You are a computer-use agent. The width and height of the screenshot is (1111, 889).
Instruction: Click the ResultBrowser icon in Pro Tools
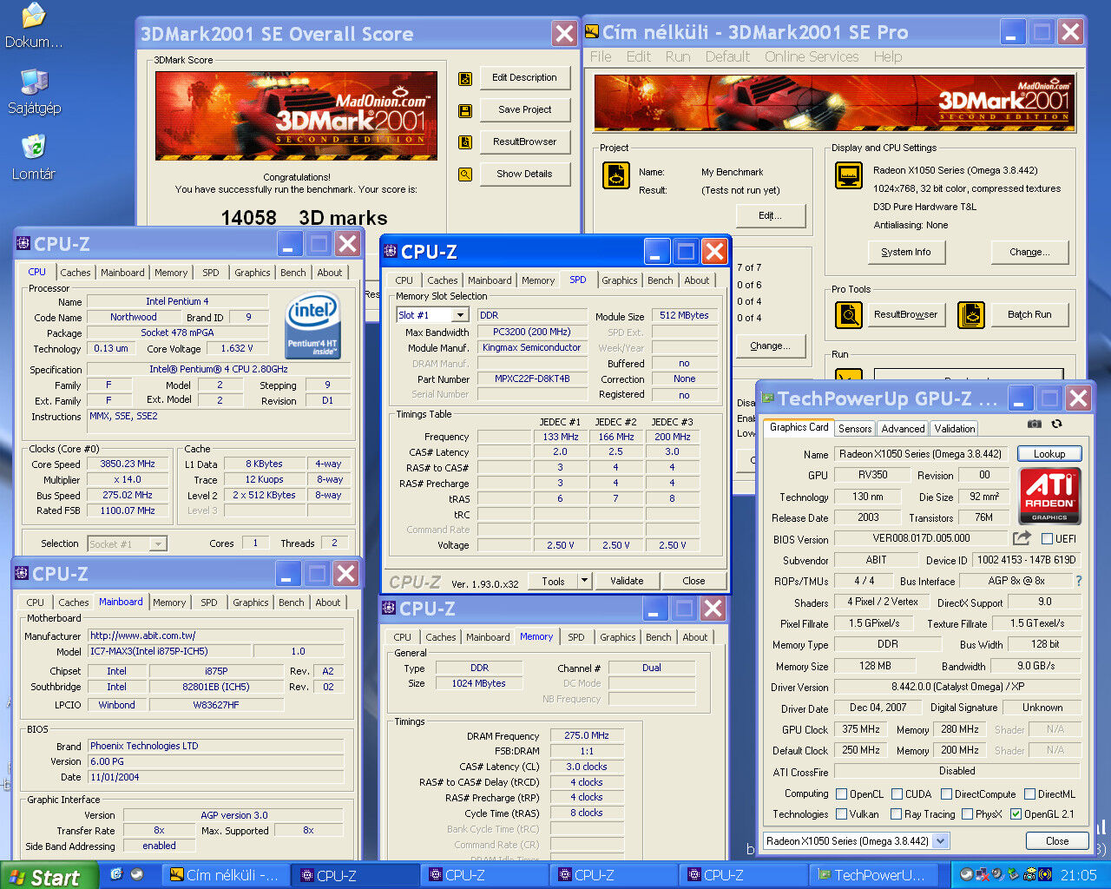(848, 314)
